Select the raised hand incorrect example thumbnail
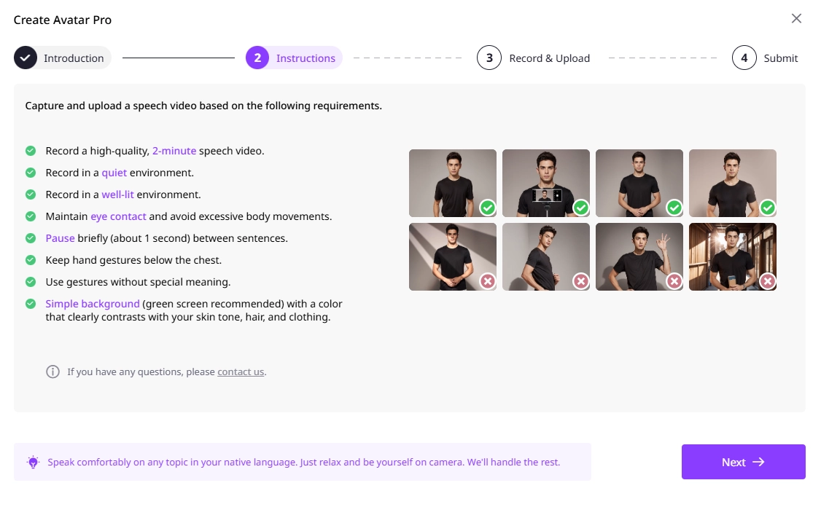Viewport: 821px width, 515px height. click(x=639, y=256)
